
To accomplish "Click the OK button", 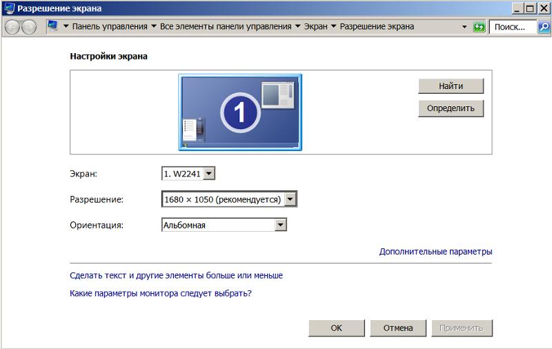I will (337, 328).
